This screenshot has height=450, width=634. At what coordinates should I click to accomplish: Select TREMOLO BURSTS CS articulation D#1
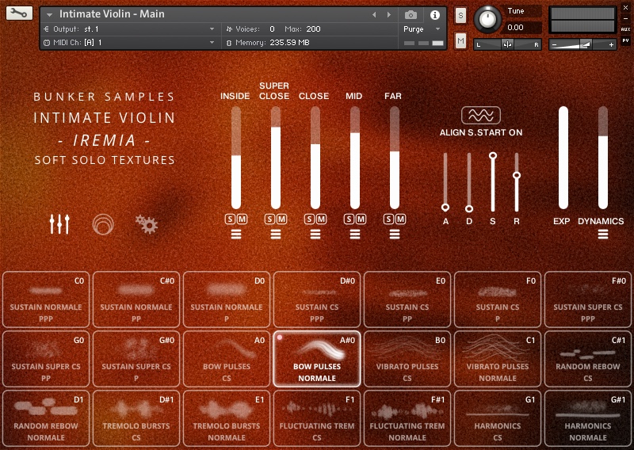pyautogui.click(x=136, y=418)
